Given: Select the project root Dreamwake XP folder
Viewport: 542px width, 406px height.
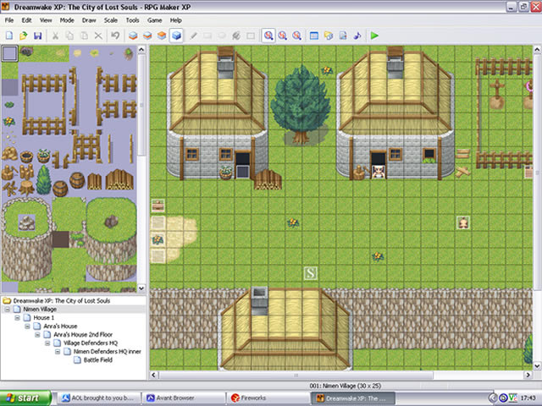Looking at the screenshot, I should 62,301.
